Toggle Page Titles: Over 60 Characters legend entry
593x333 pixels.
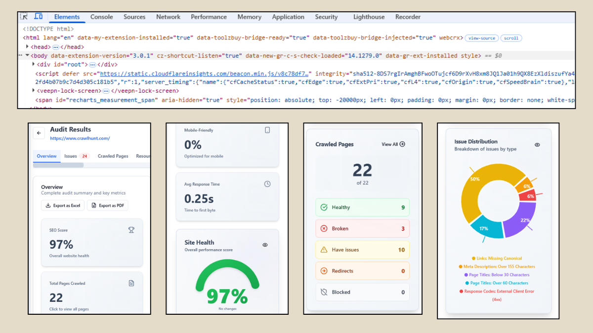coord(497,283)
